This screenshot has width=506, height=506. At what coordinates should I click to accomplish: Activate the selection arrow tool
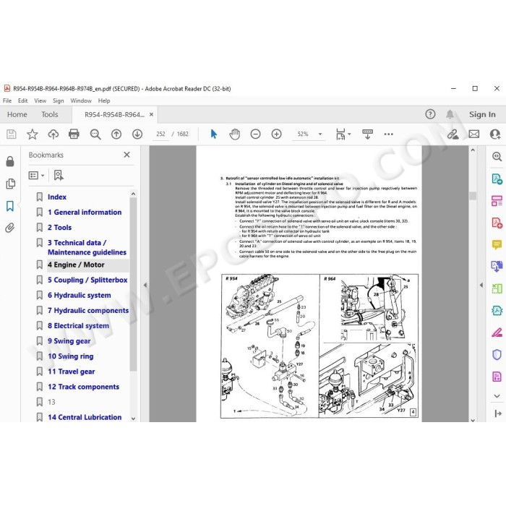coord(214,134)
